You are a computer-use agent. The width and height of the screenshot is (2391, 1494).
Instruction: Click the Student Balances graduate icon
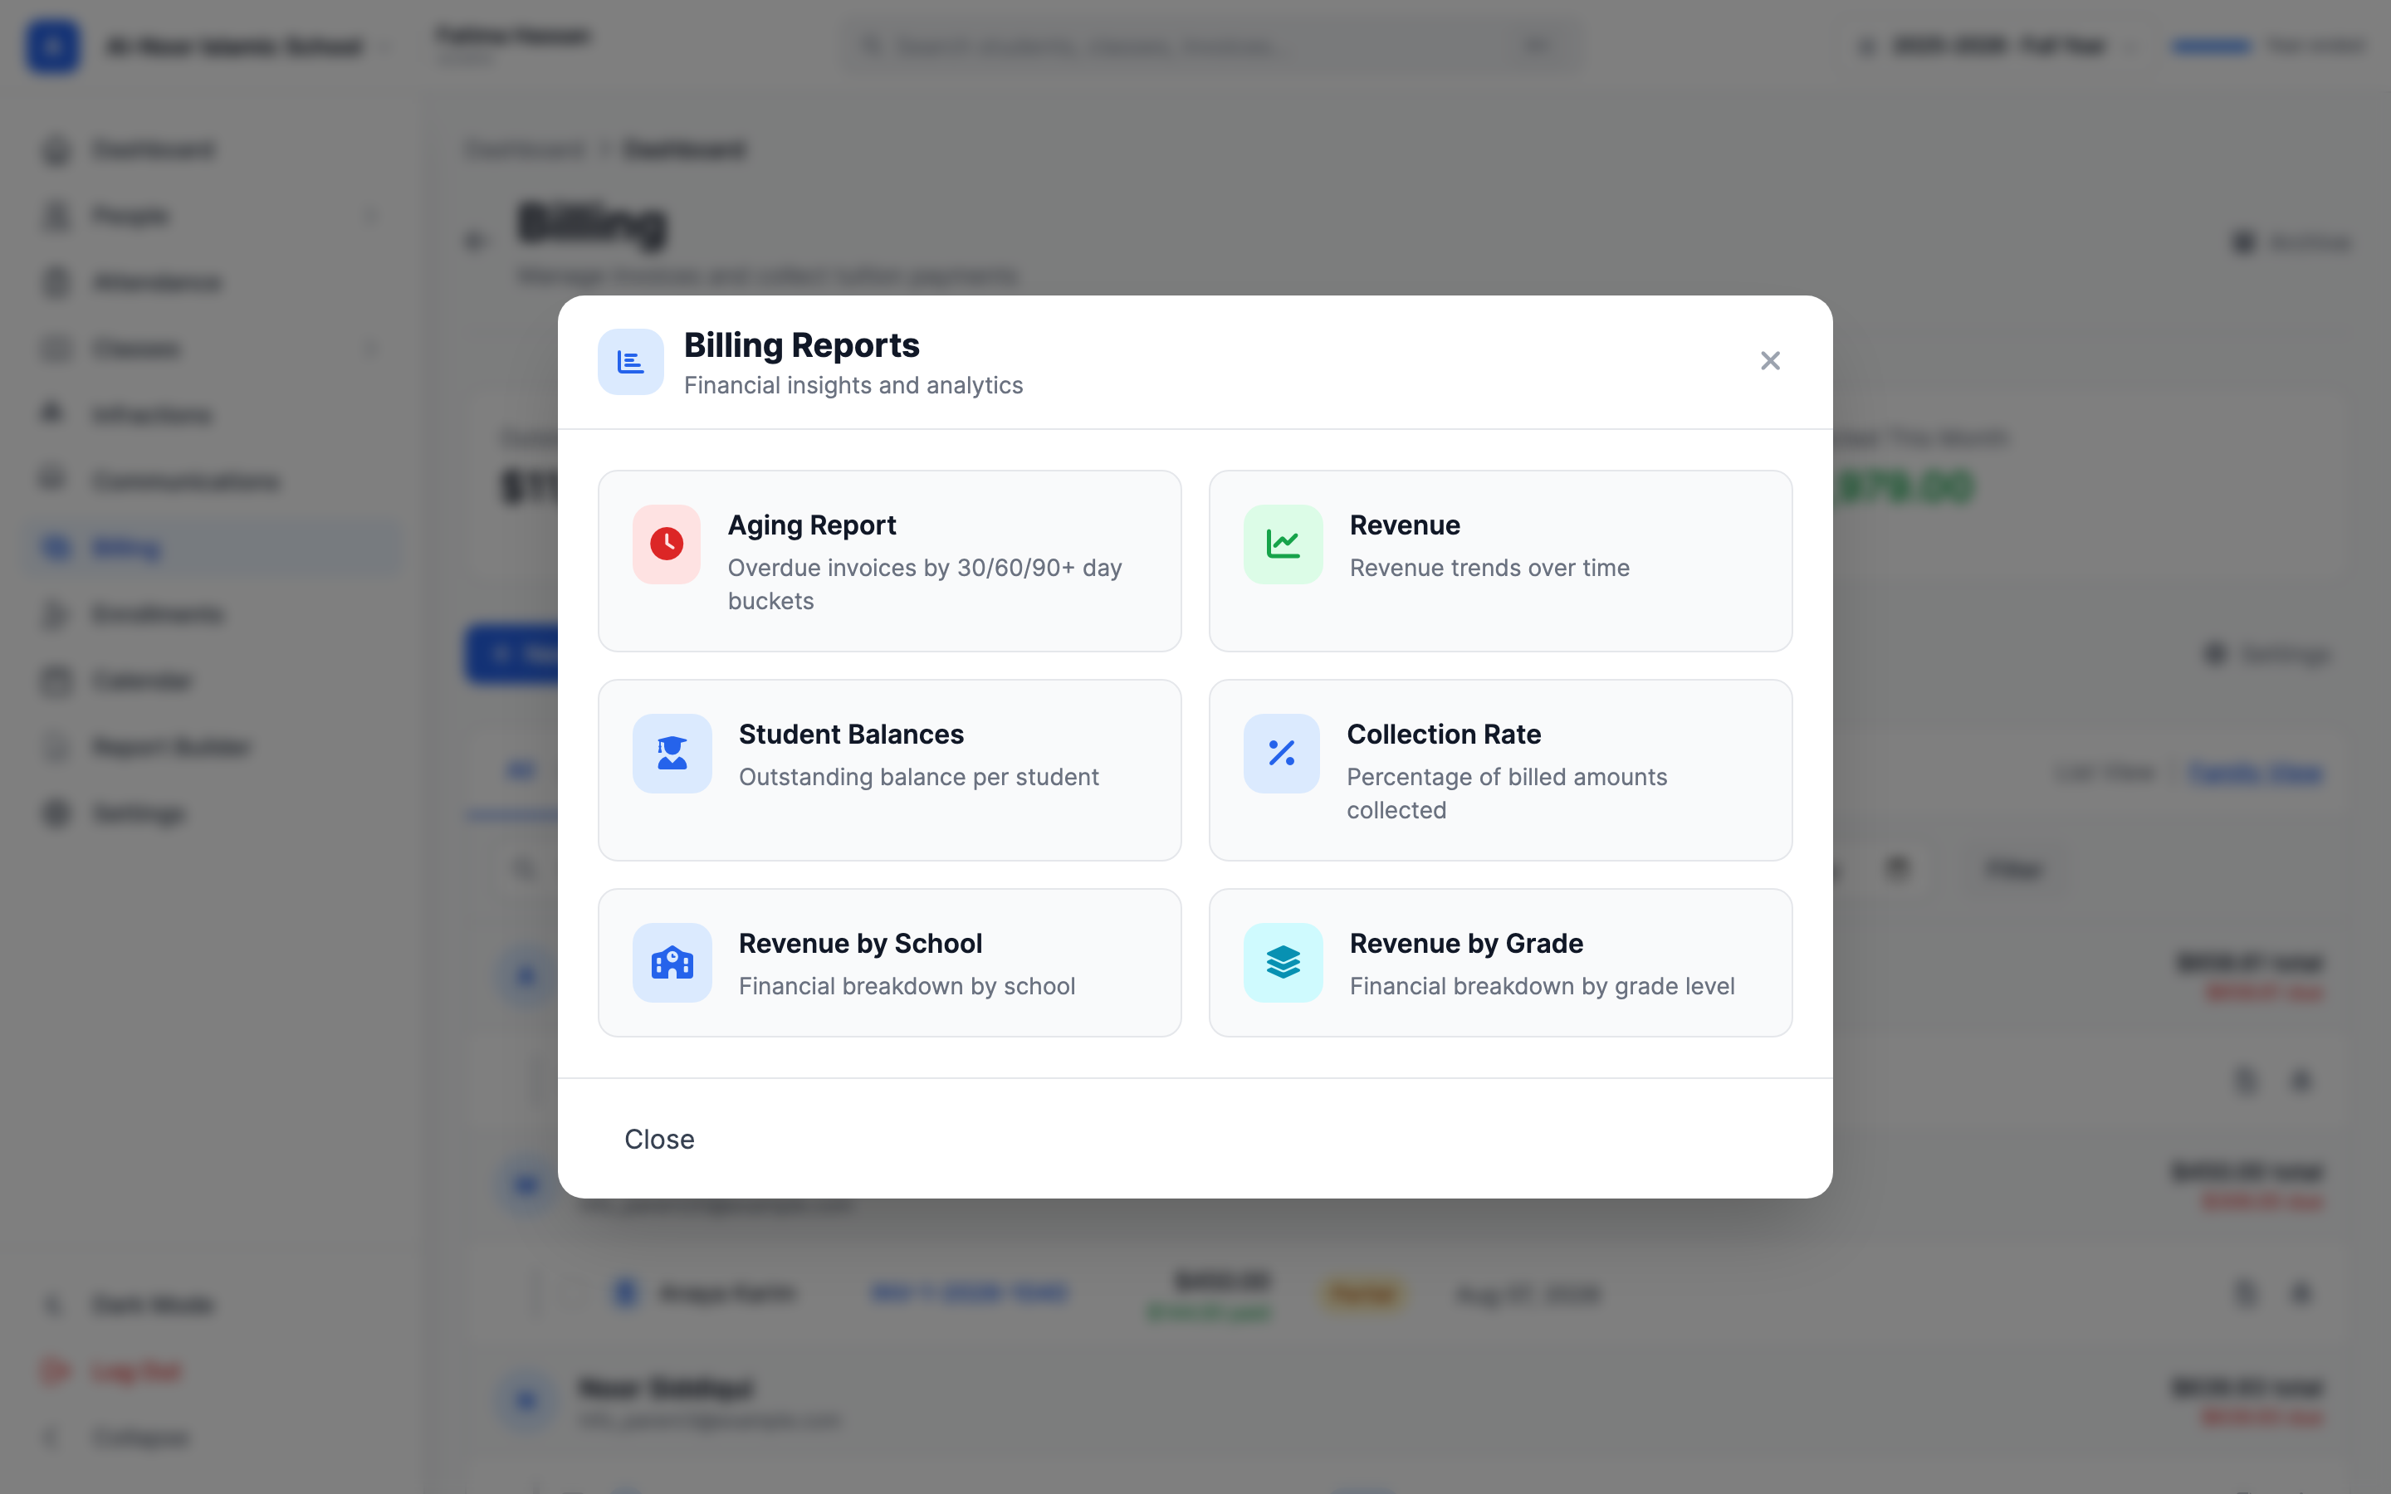coord(672,754)
